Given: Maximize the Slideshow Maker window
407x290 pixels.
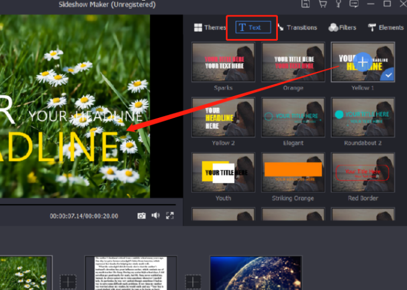Looking at the screenshot, I should [x=387, y=4].
